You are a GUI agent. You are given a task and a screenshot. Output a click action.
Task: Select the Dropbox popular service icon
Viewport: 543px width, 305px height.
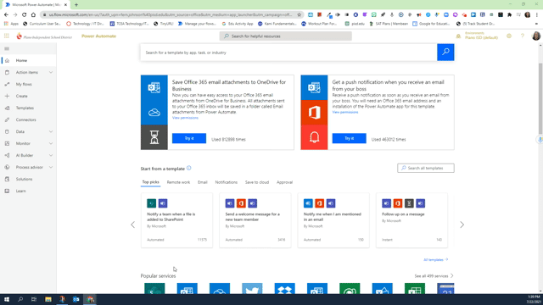pyautogui.click(x=285, y=289)
